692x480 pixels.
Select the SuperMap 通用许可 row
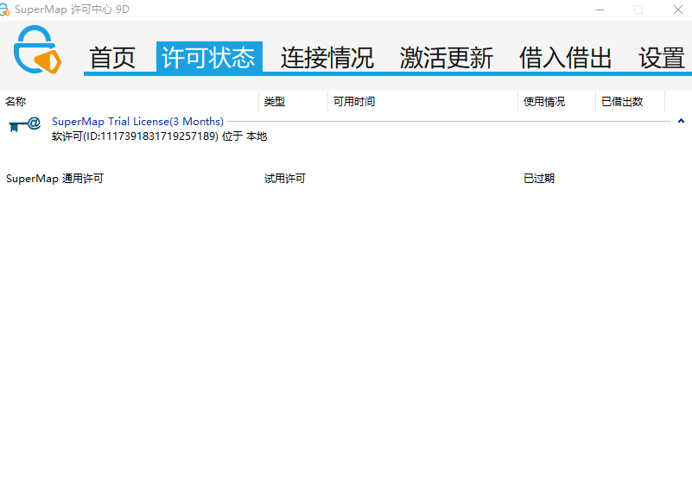[54, 179]
